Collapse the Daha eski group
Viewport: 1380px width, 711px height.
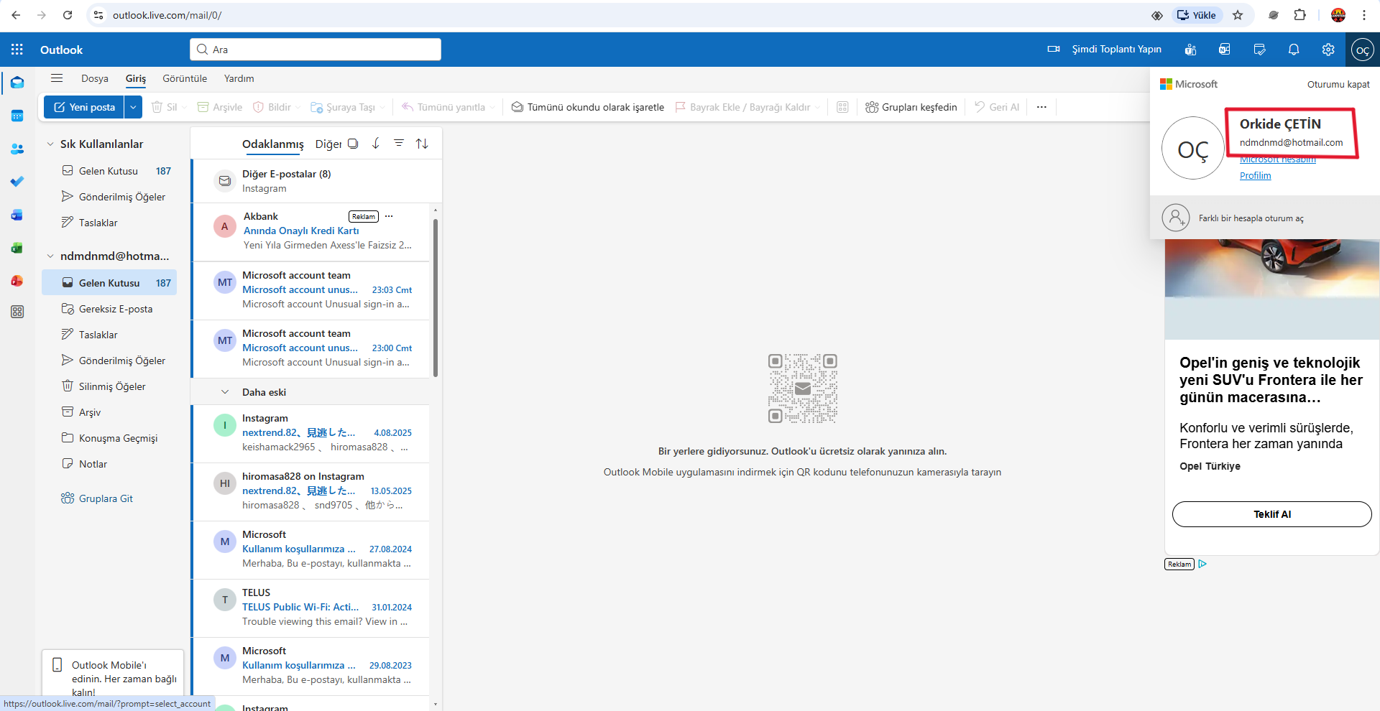pyautogui.click(x=225, y=392)
